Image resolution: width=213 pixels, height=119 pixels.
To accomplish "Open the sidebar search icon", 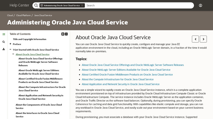I will (x=4, y=42).
